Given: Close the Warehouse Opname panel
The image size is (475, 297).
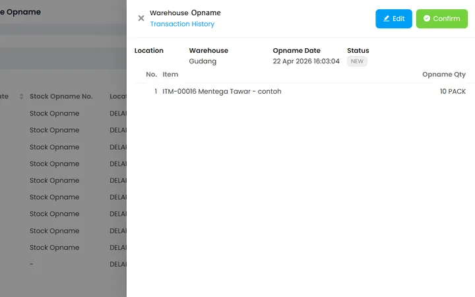Looking at the screenshot, I should [x=141, y=18].
